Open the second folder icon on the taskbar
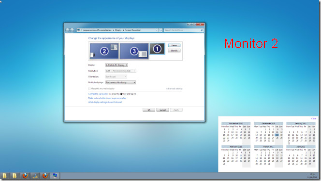Image resolution: width=321 pixels, height=181 pixels. click(x=15, y=176)
